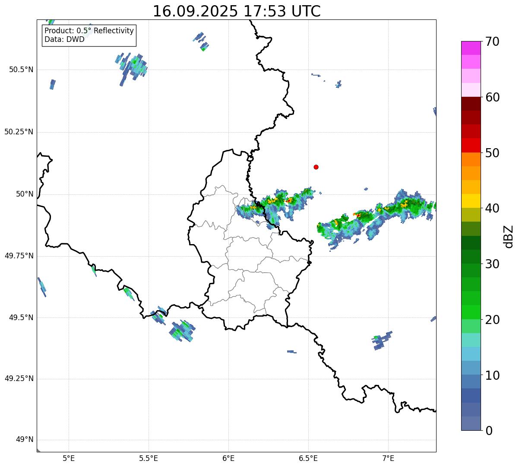The height and width of the screenshot is (467, 519).
Task: Click the Product: 0.5° Reflectivity label
Action: pyautogui.click(x=89, y=31)
